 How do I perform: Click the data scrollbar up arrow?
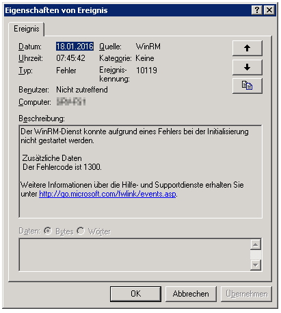[256, 245]
